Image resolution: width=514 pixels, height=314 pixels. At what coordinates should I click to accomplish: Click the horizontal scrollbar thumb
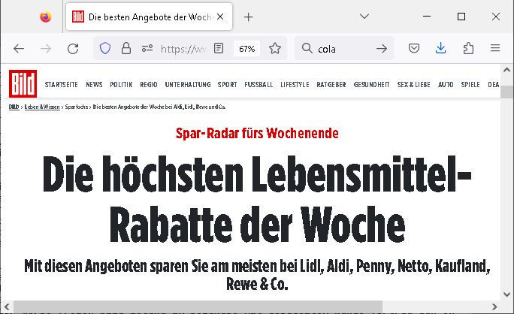point(198,307)
